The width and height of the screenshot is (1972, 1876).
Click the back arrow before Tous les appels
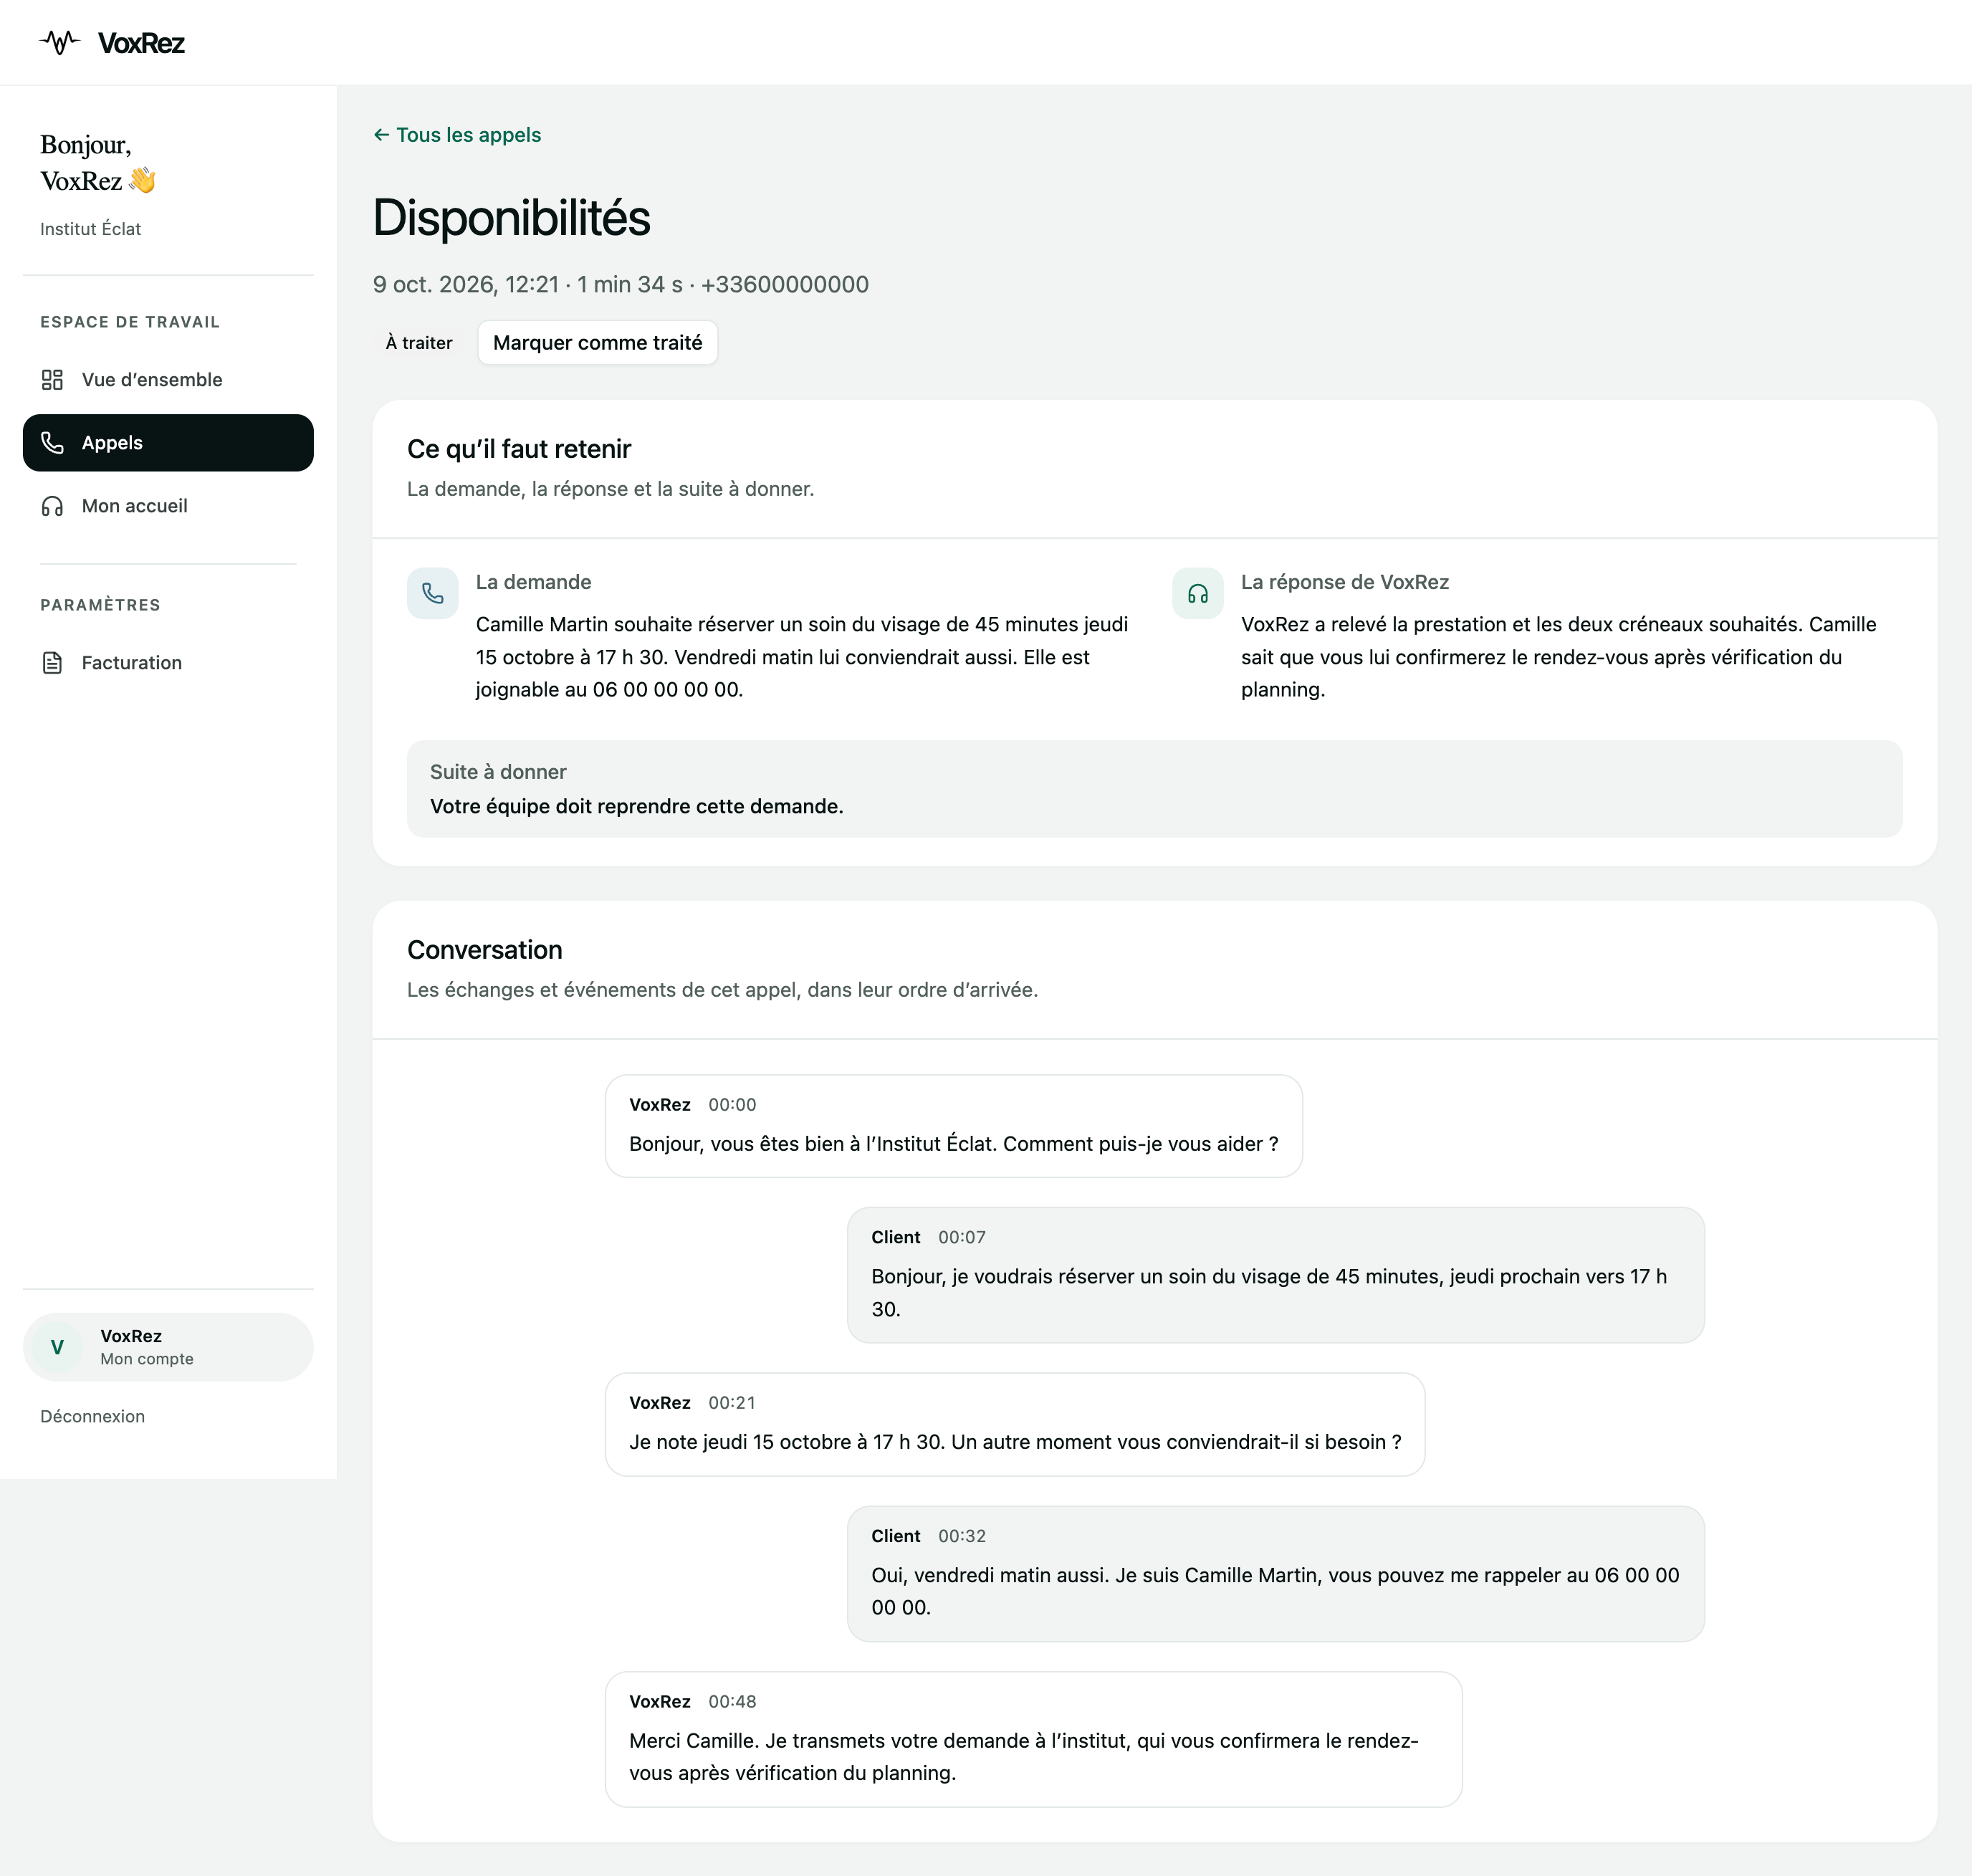coord(381,135)
